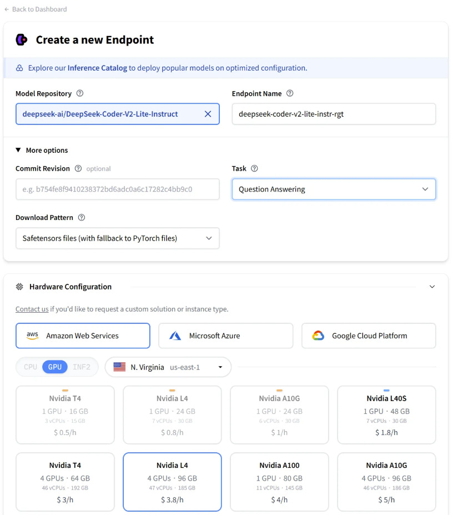453x520 pixels.
Task: Select Nvidia T4 4 GPUs 64 GB card
Action: tap(66, 482)
